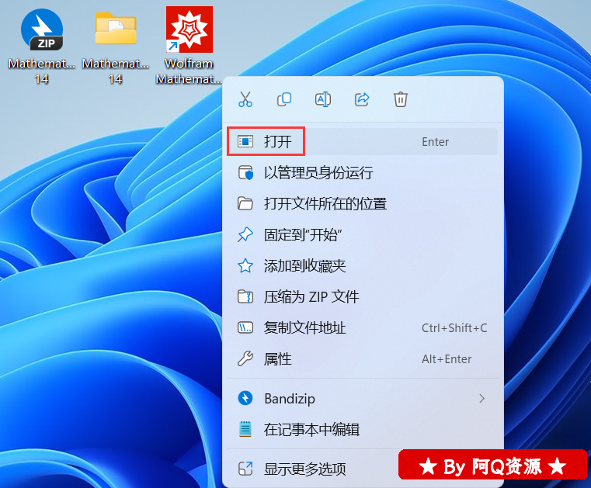The image size is (591, 488).
Task: Choose 添加到收藏夹 menu entry
Action: pyautogui.click(x=362, y=266)
